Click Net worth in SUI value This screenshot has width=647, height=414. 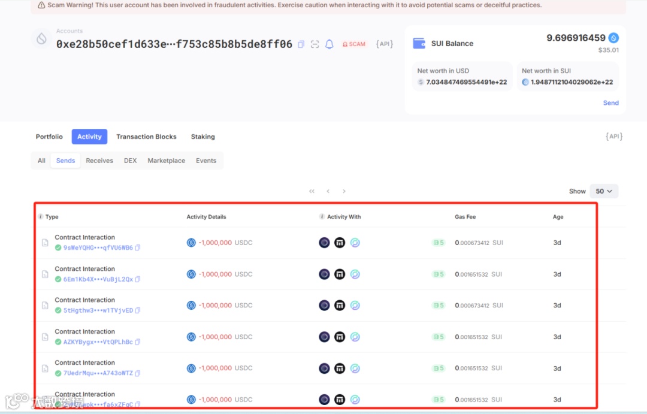click(572, 82)
